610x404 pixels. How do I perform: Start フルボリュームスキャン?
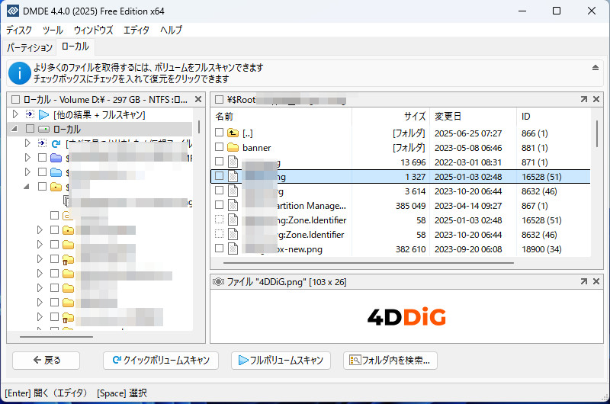coord(281,361)
